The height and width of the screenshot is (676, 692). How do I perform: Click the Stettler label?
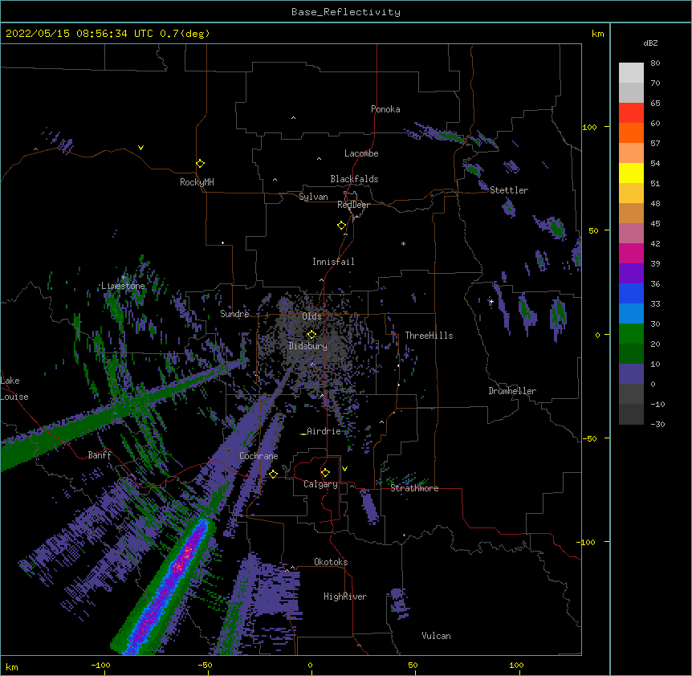[x=509, y=190]
